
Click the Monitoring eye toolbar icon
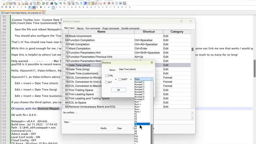(104, 3)
